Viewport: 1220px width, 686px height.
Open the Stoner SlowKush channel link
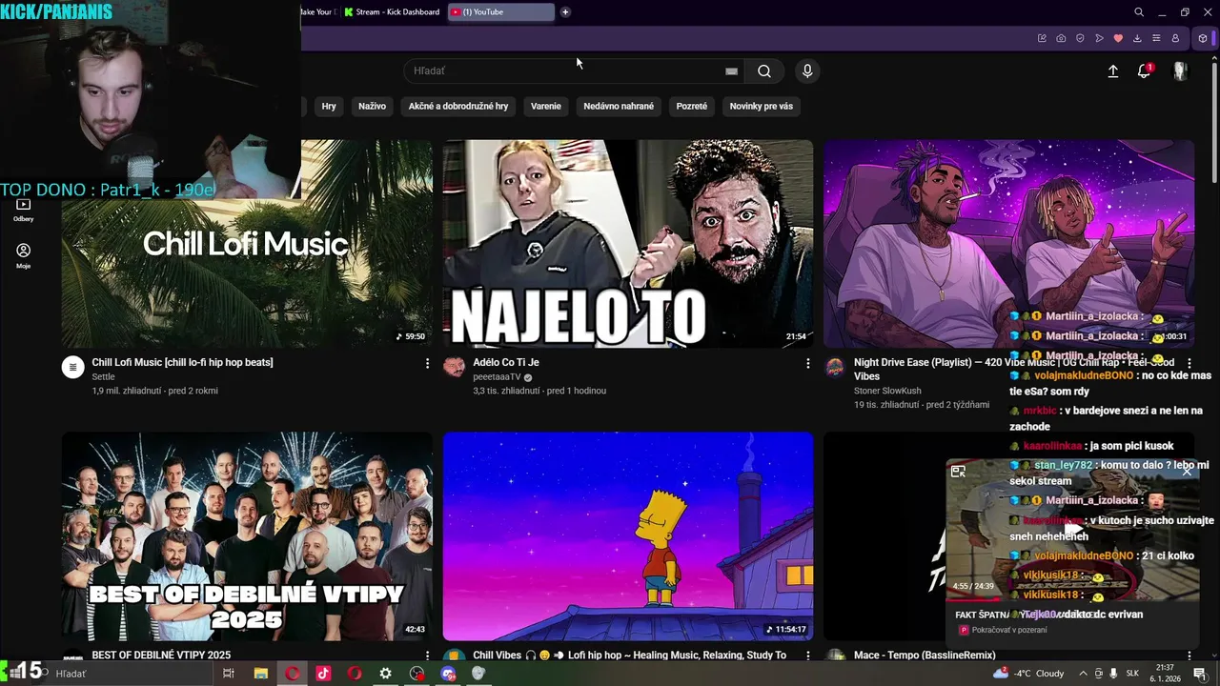[887, 391]
